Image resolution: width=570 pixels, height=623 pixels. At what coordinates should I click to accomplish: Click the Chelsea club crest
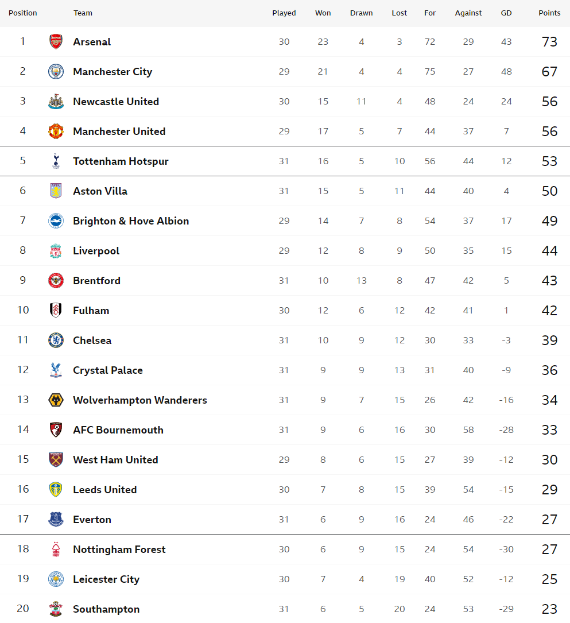56,340
